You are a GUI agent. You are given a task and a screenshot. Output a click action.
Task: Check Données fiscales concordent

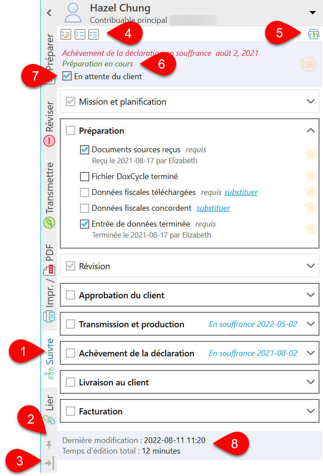point(84,208)
